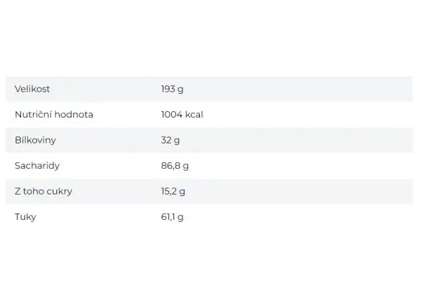Click the Bílkoviny row's empty right-hand area
The height and width of the screenshot is (308, 421).
(x=297, y=140)
